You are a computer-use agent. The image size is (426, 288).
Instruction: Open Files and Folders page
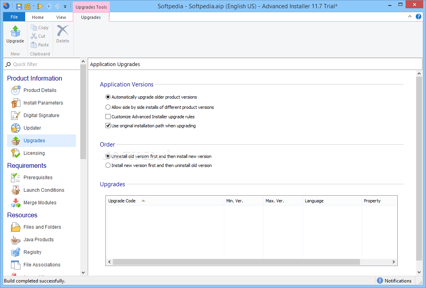42,227
